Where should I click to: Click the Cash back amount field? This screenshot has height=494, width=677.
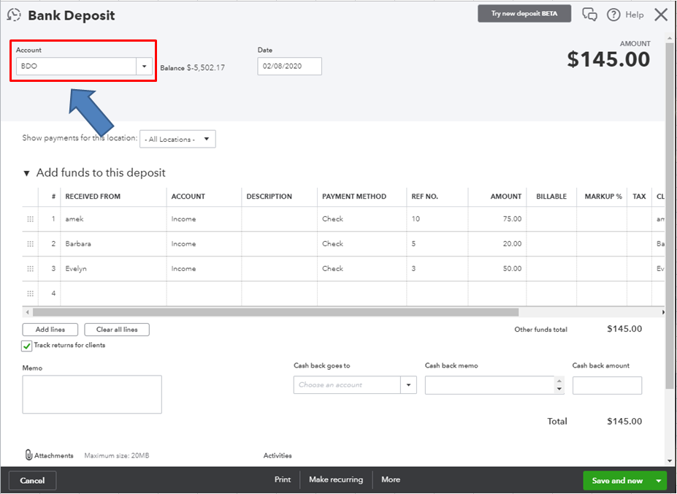pos(607,385)
